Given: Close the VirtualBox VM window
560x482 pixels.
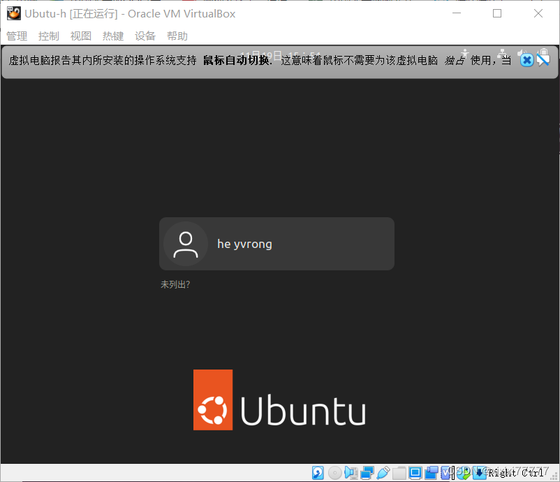Looking at the screenshot, I should pyautogui.click(x=538, y=13).
